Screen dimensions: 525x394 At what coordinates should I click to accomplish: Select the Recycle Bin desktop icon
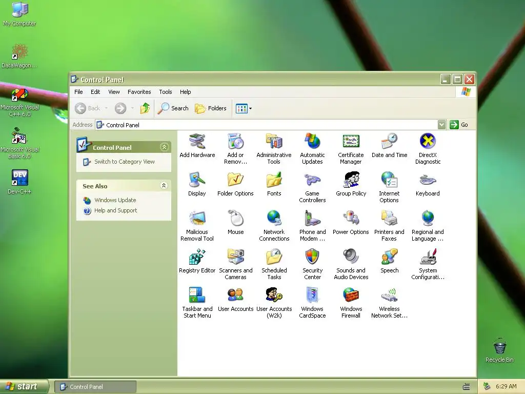point(499,350)
